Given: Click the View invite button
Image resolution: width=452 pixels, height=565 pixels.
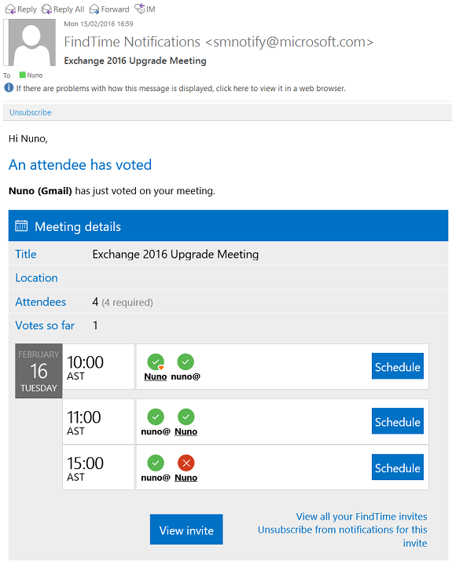Looking at the screenshot, I should [x=186, y=530].
